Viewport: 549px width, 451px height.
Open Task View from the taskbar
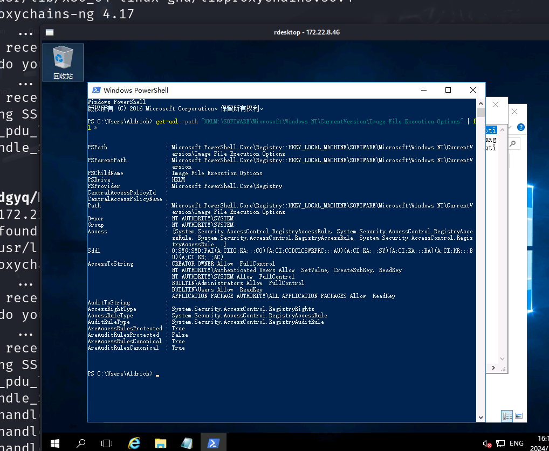pos(107,443)
